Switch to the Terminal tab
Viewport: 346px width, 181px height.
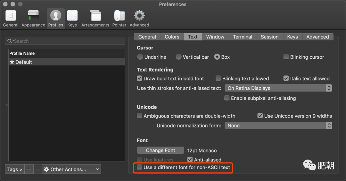coord(243,37)
